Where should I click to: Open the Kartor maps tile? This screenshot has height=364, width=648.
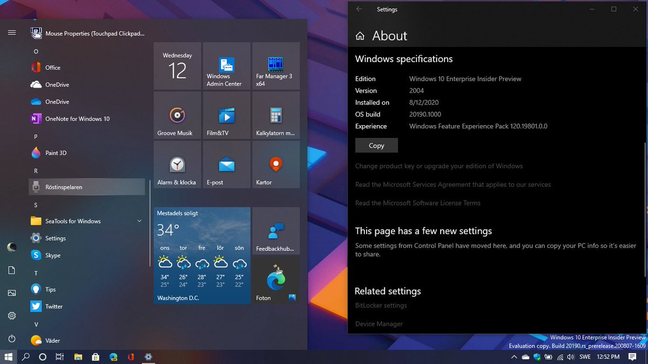pyautogui.click(x=275, y=164)
